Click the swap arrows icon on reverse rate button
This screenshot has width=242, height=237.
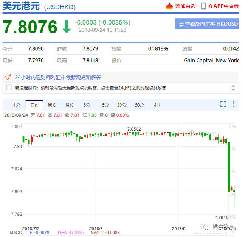pyautogui.click(x=181, y=24)
